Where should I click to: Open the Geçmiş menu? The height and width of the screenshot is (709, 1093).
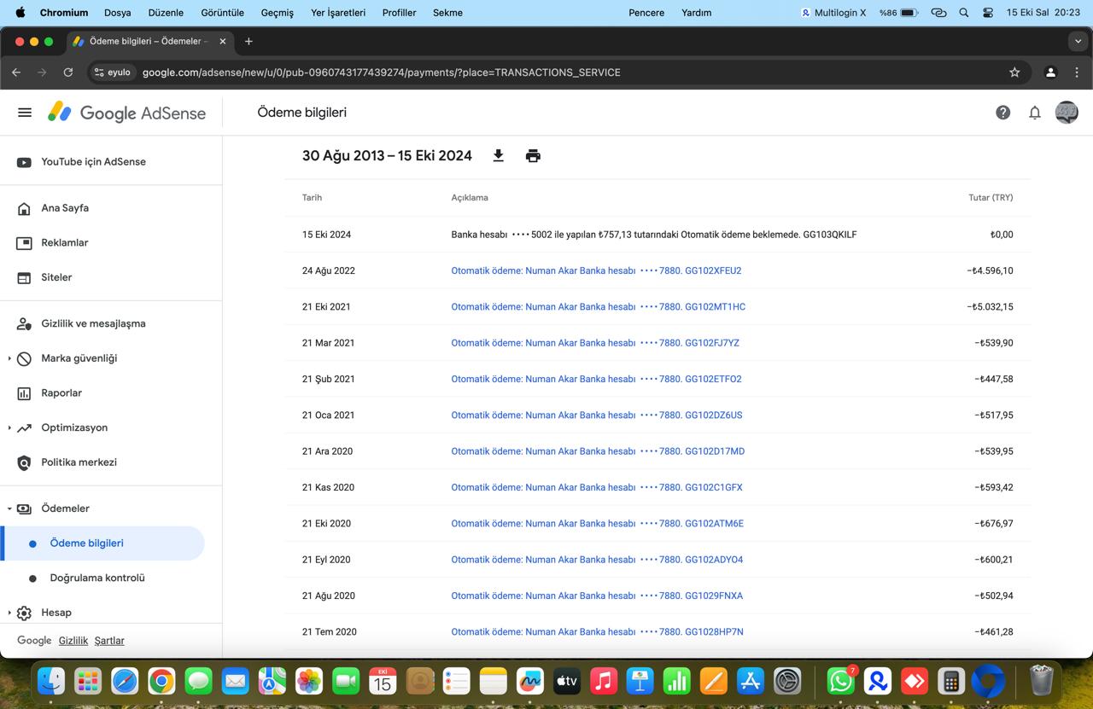[x=278, y=13]
